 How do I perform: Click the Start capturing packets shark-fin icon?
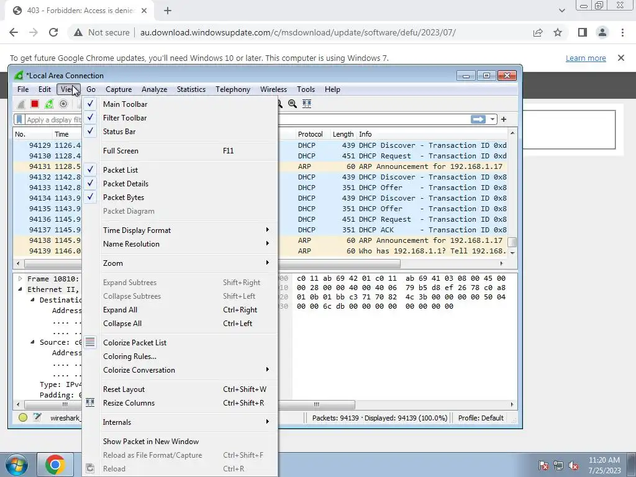tap(20, 104)
